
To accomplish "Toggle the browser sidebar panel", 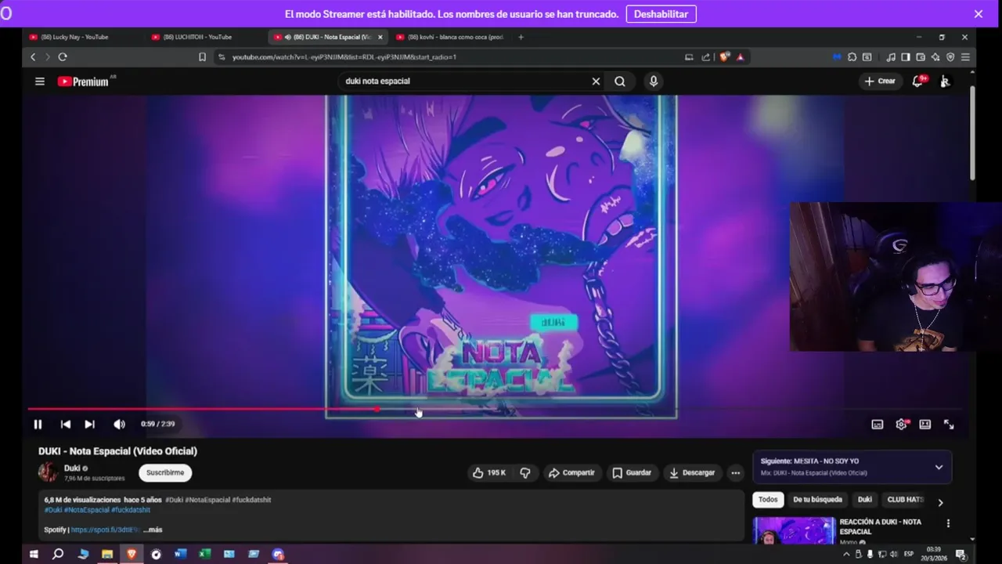I will coord(906,57).
